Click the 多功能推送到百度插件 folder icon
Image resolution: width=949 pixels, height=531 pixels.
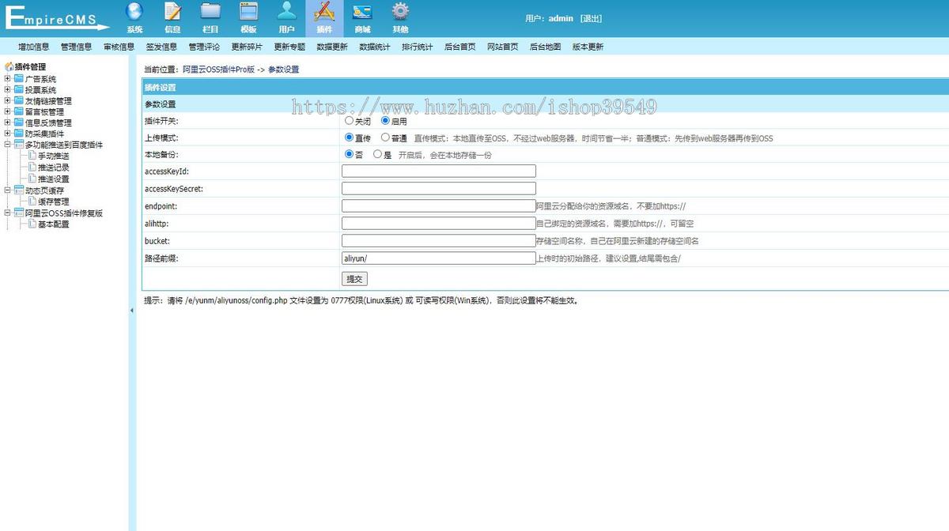pyautogui.click(x=19, y=145)
